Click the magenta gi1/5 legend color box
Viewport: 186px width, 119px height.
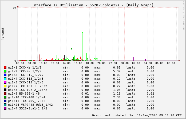pos(5,82)
